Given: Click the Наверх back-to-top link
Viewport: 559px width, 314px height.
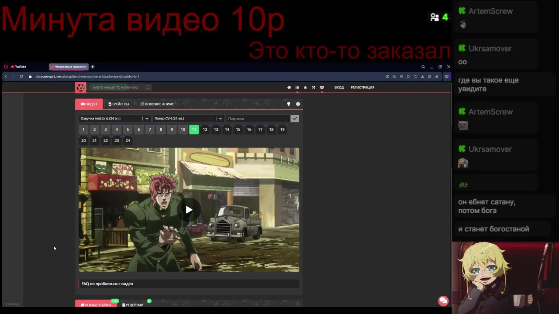Looking at the screenshot, I should tap(13, 304).
